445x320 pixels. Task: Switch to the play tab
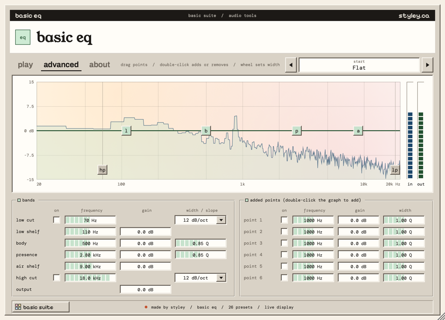(x=25, y=64)
